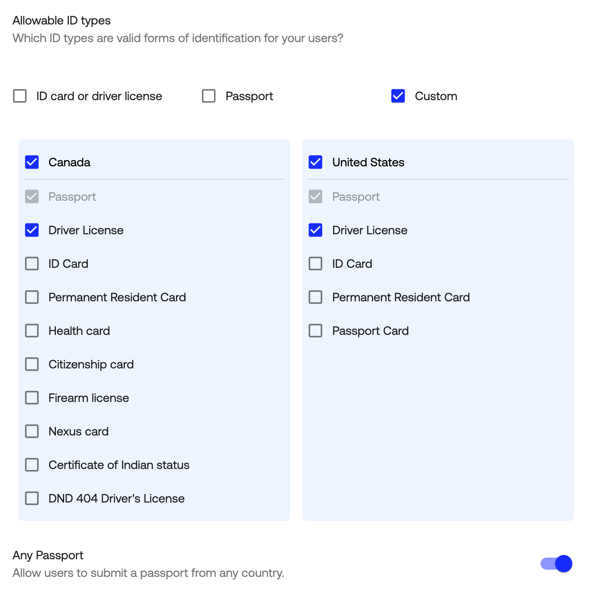Check the top-level Passport option
Screen dimensions: 593x601
(x=209, y=96)
